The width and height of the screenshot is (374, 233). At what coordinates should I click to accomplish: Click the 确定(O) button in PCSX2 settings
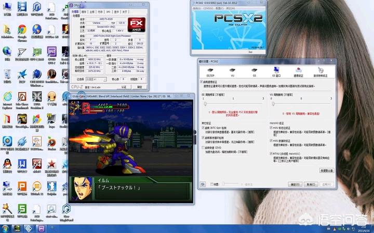click(x=295, y=184)
